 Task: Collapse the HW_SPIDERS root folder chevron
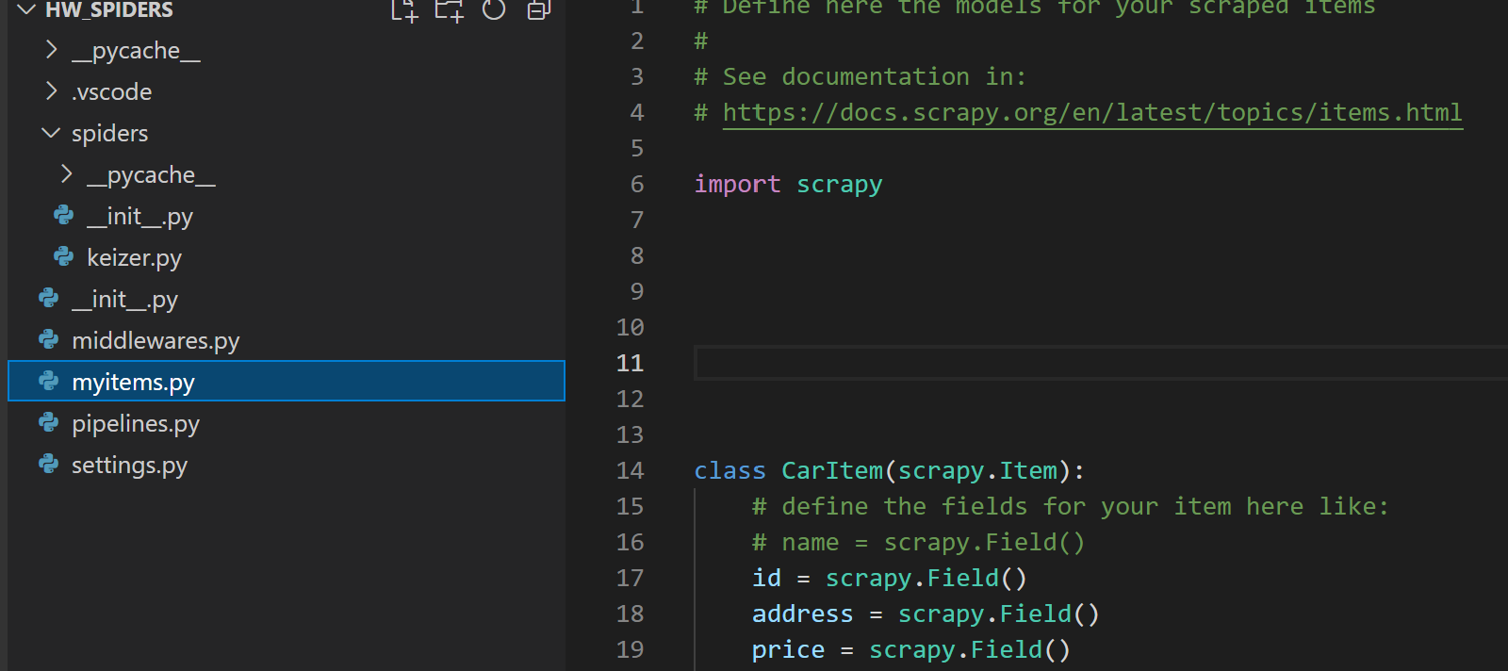[x=26, y=9]
